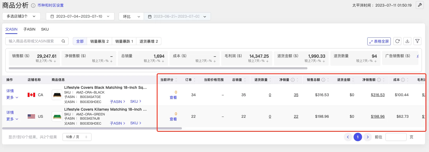Open the 2023-07-04–2023-07-10 date range picker

(x=80, y=16)
